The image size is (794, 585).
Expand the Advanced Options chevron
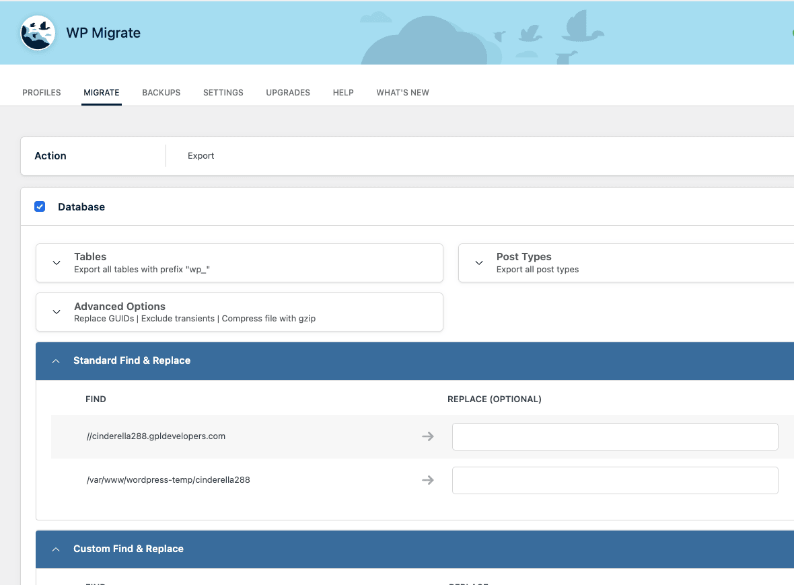(x=57, y=312)
